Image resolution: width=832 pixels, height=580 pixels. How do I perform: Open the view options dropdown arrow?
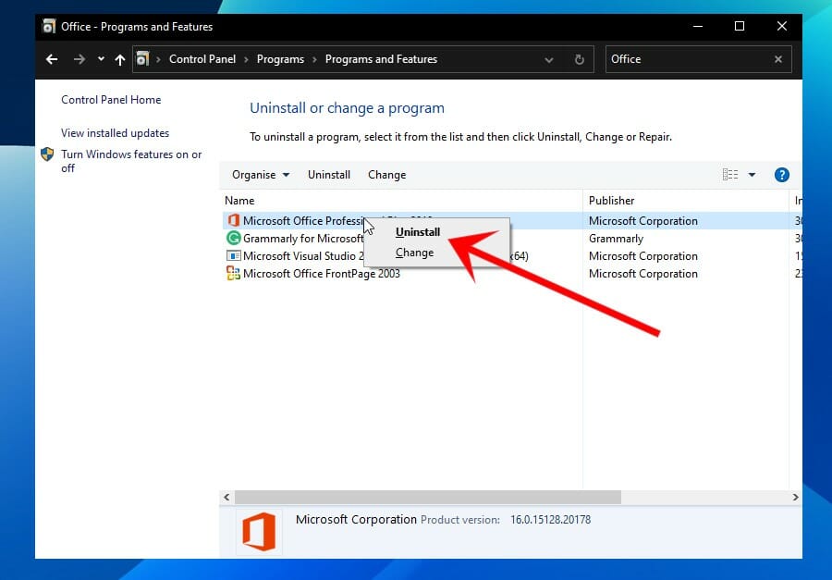pyautogui.click(x=752, y=175)
